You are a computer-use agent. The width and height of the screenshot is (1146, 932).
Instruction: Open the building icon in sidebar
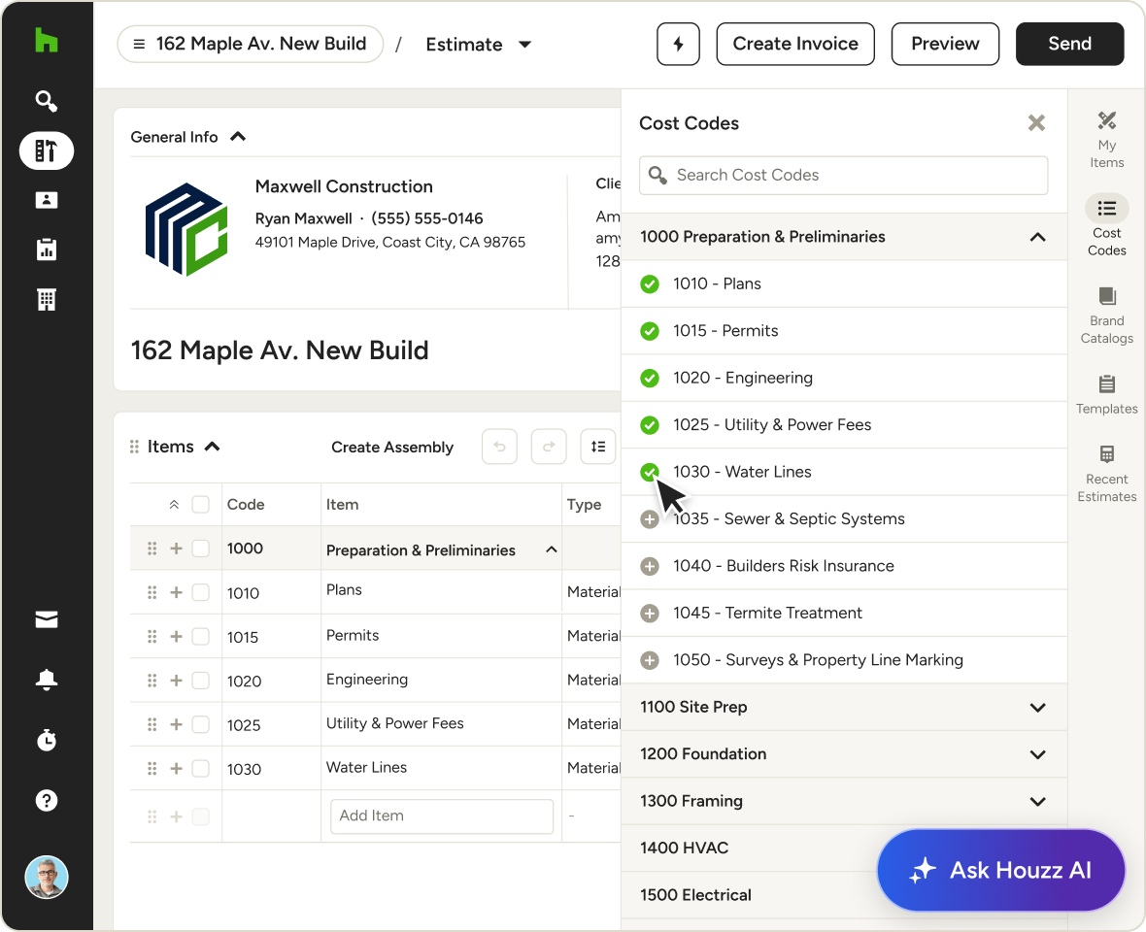(x=46, y=299)
